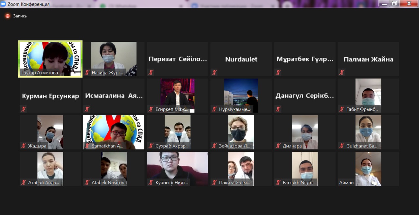Restore down the Zoom conference window
This screenshot has height=215, width=419.
(x=394, y=4)
